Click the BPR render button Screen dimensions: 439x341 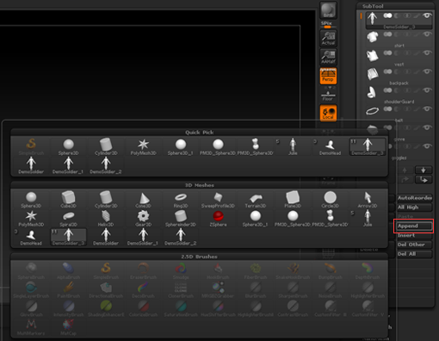point(328,10)
